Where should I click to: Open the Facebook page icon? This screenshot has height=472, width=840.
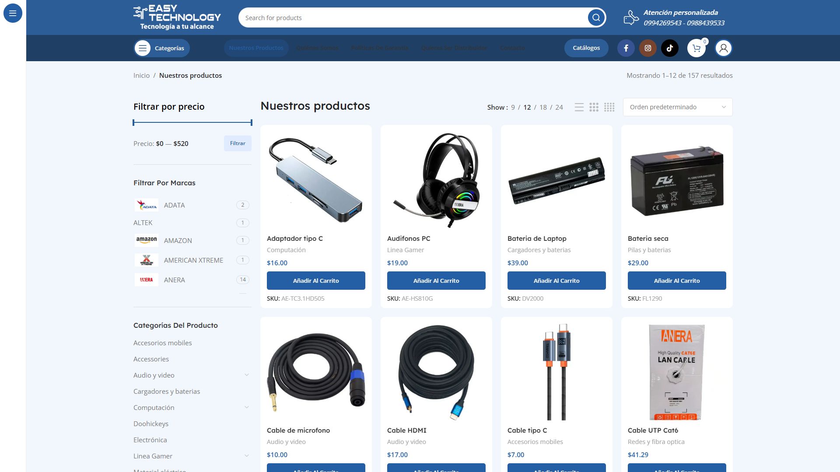(x=626, y=48)
